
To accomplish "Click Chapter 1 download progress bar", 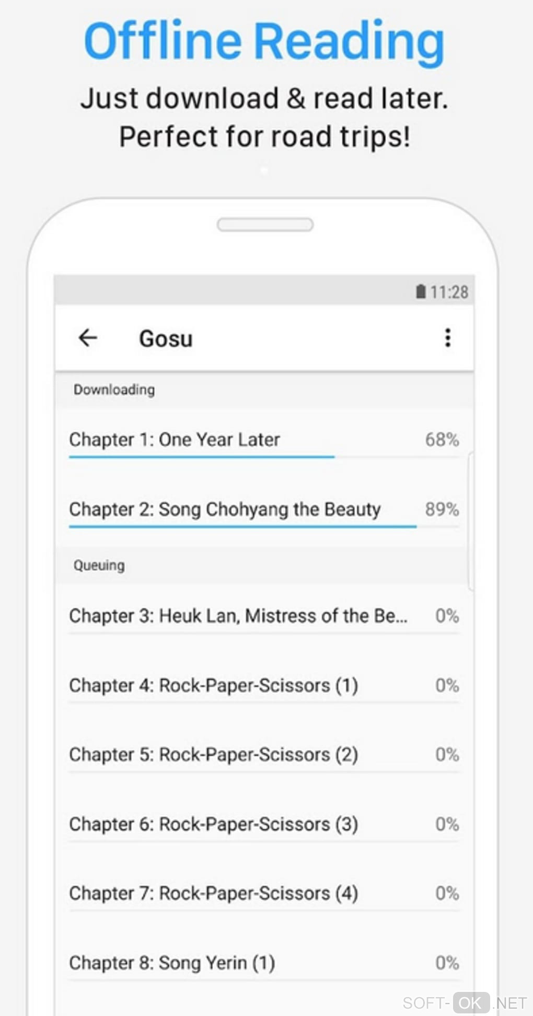I will pyautogui.click(x=202, y=457).
